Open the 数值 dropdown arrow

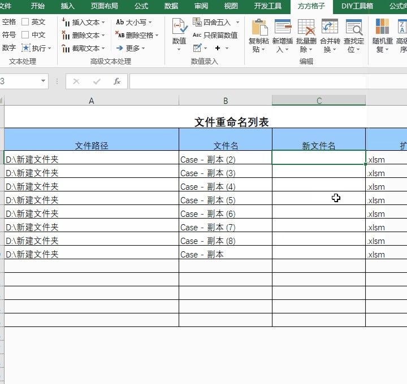[x=179, y=49]
